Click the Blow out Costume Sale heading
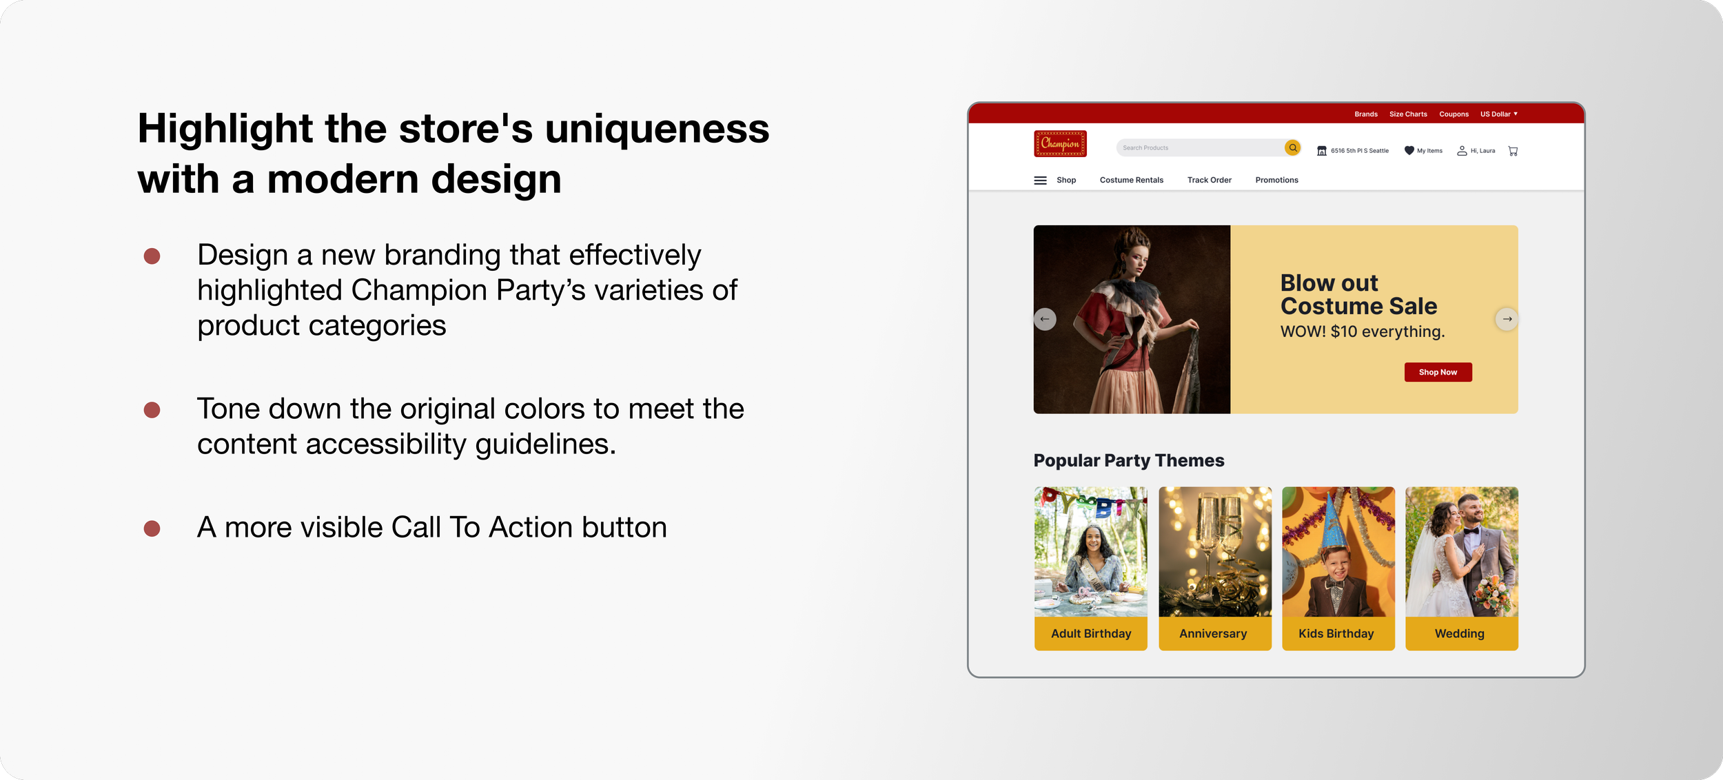Image resolution: width=1723 pixels, height=780 pixels. pyautogui.click(x=1358, y=294)
